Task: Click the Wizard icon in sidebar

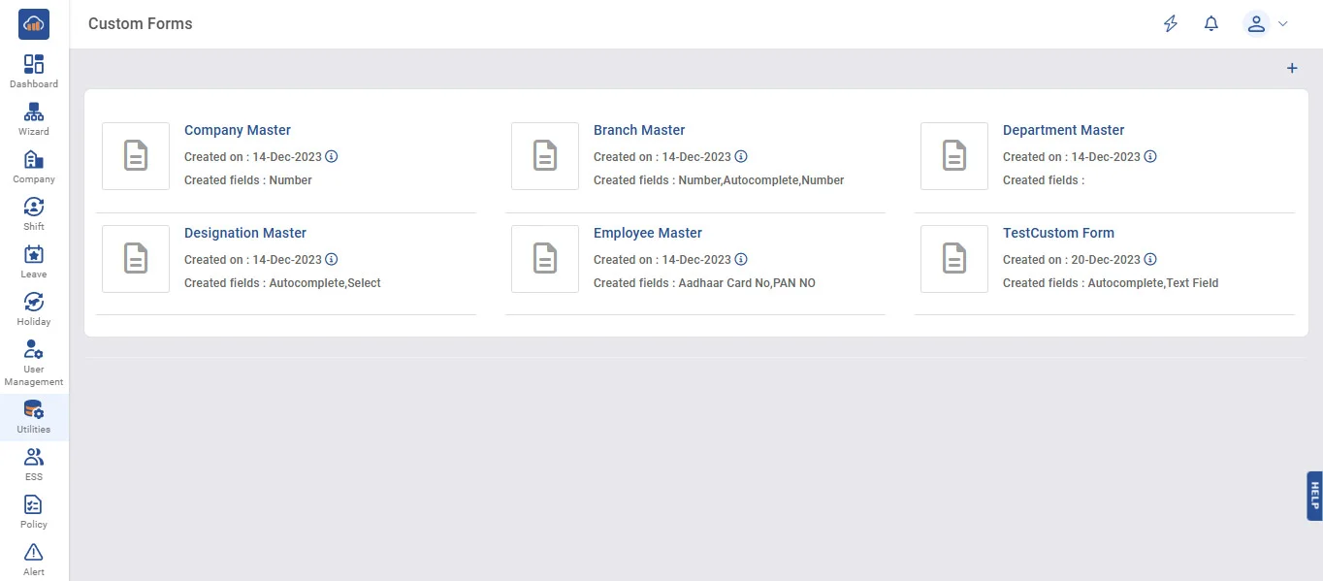Action: coord(34,113)
